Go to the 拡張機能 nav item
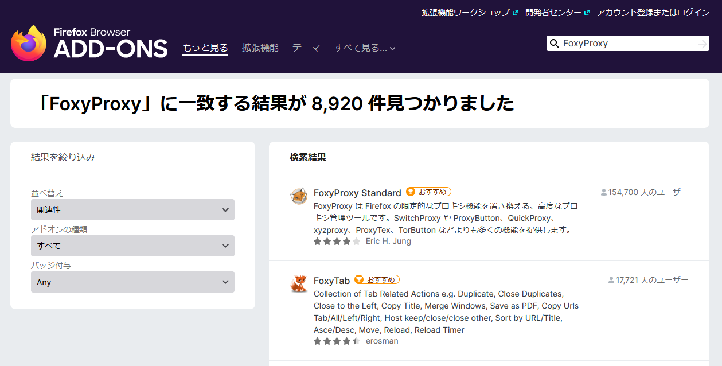 260,48
